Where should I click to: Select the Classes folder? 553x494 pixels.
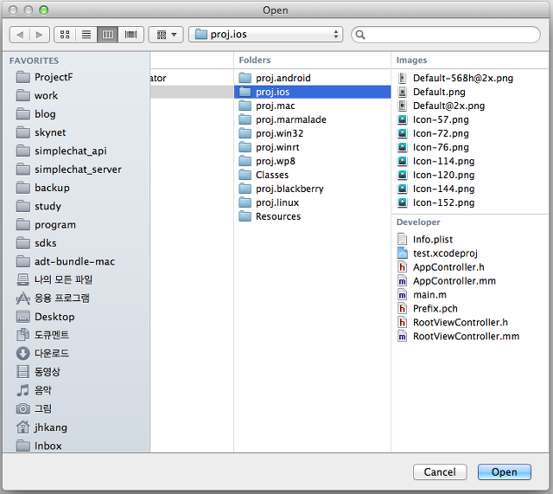(x=313, y=175)
